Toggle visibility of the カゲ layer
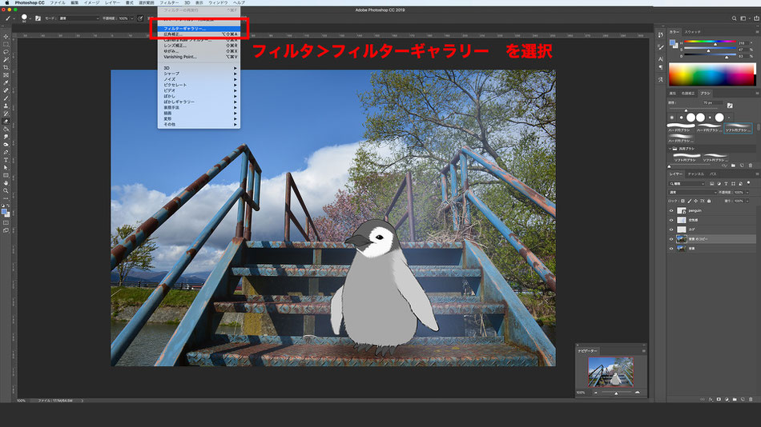Viewport: 761px width, 427px height. click(x=671, y=229)
